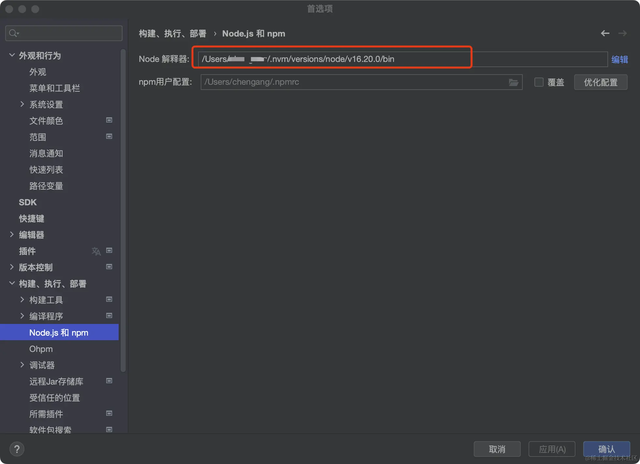Viewport: 640px width, 464px height.
Task: Click the help question mark icon
Action: tap(17, 449)
